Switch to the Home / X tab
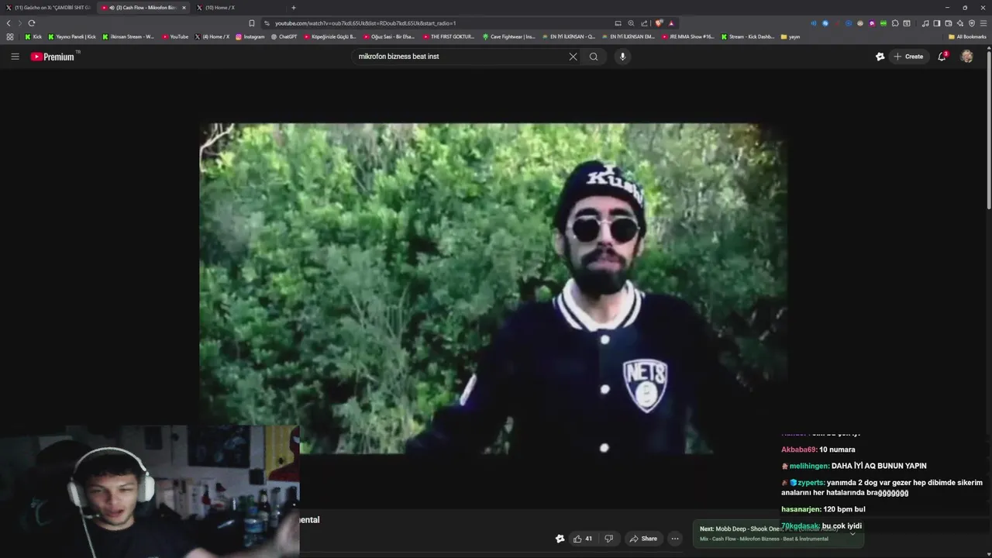 pos(237,8)
